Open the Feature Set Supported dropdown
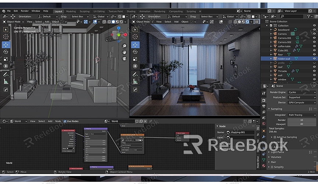This screenshot has height=184, width=318. click(x=302, y=98)
